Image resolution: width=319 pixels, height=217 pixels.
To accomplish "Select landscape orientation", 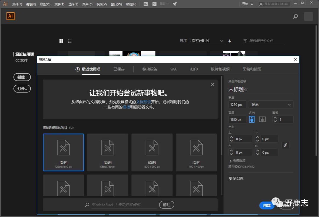I will click(x=262, y=119).
